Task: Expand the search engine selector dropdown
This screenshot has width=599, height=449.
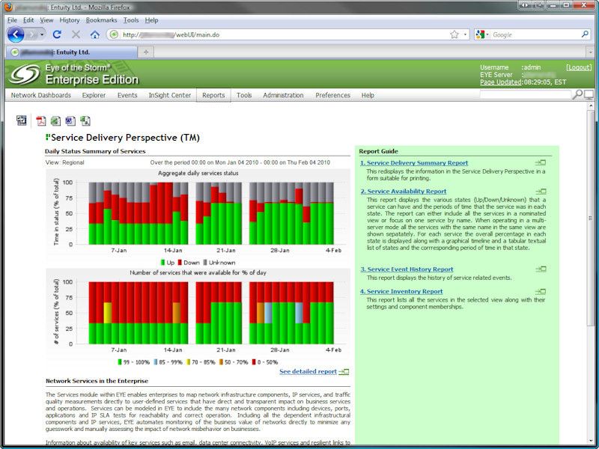Action: click(x=483, y=34)
